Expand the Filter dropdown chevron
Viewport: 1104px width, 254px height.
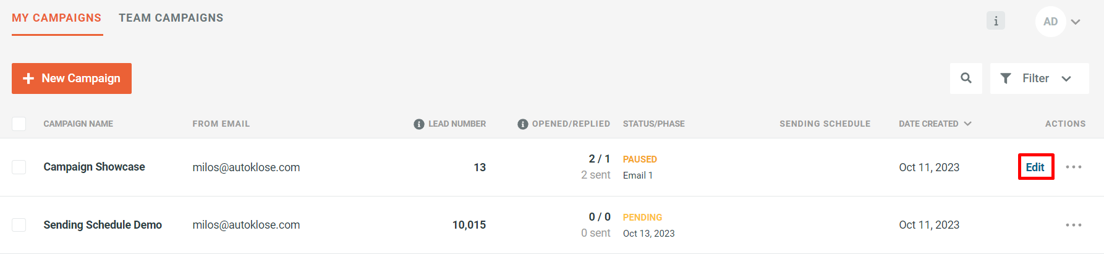(x=1066, y=79)
